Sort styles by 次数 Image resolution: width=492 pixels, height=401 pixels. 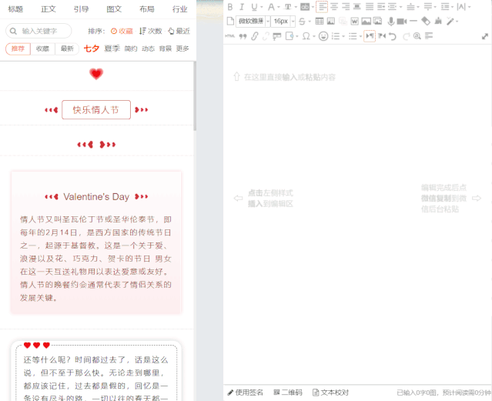[150, 31]
